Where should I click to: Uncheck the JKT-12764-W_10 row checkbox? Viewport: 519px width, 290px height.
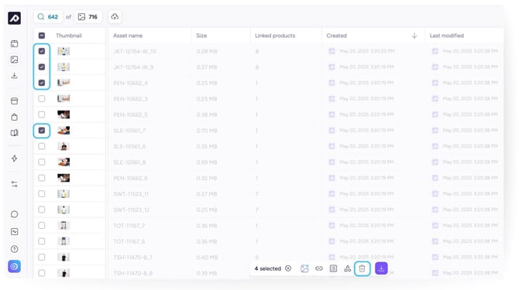tap(42, 51)
